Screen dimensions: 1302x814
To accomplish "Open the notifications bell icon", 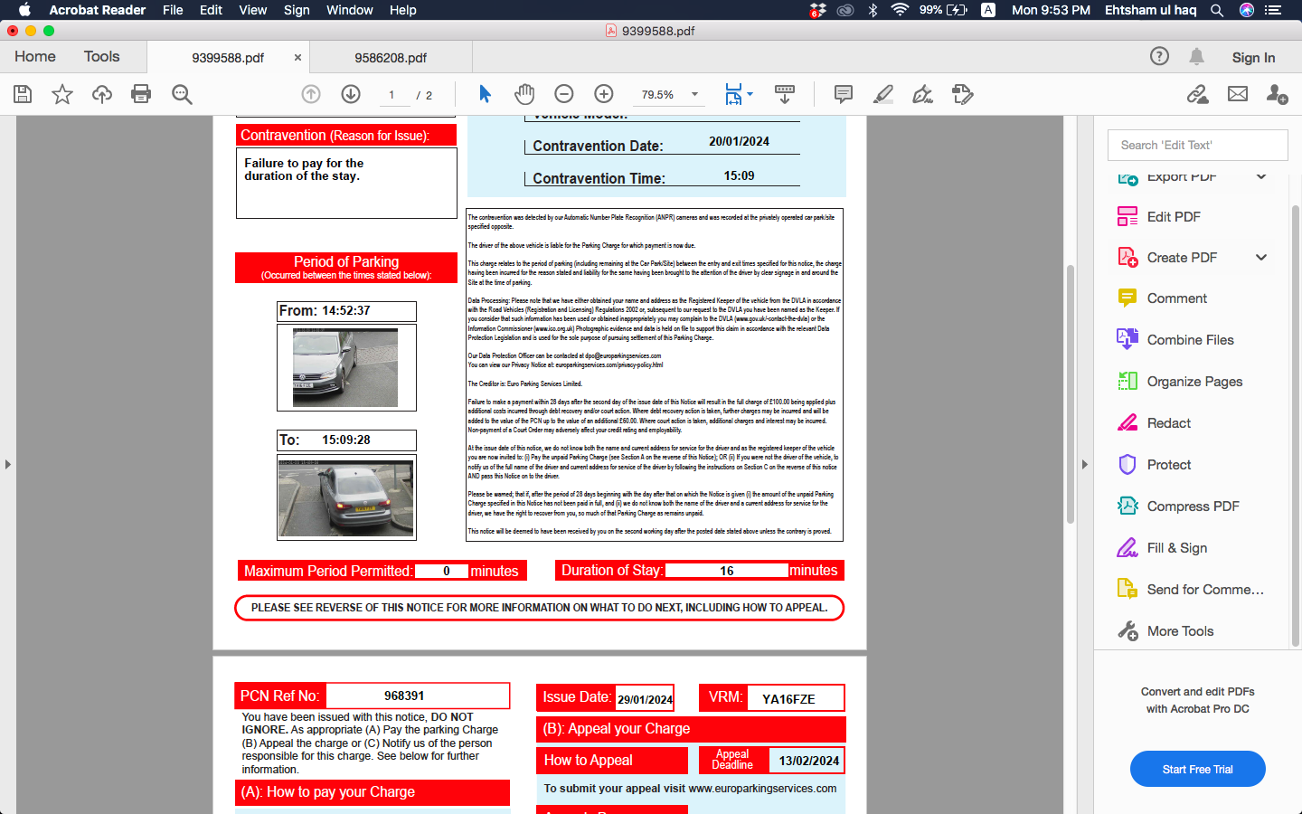I will point(1196,56).
